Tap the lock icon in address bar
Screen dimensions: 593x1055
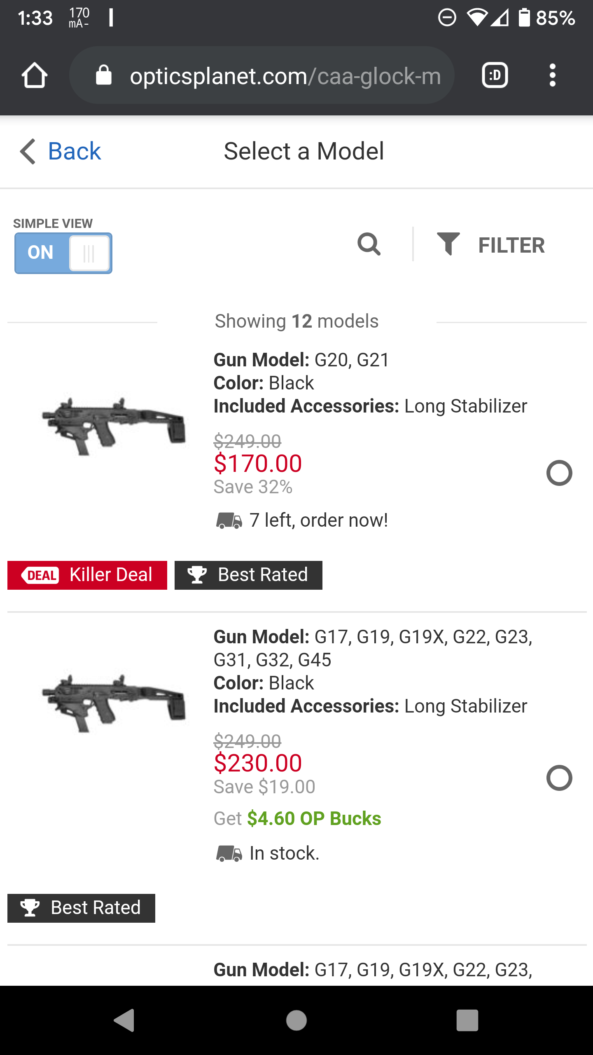pos(104,75)
